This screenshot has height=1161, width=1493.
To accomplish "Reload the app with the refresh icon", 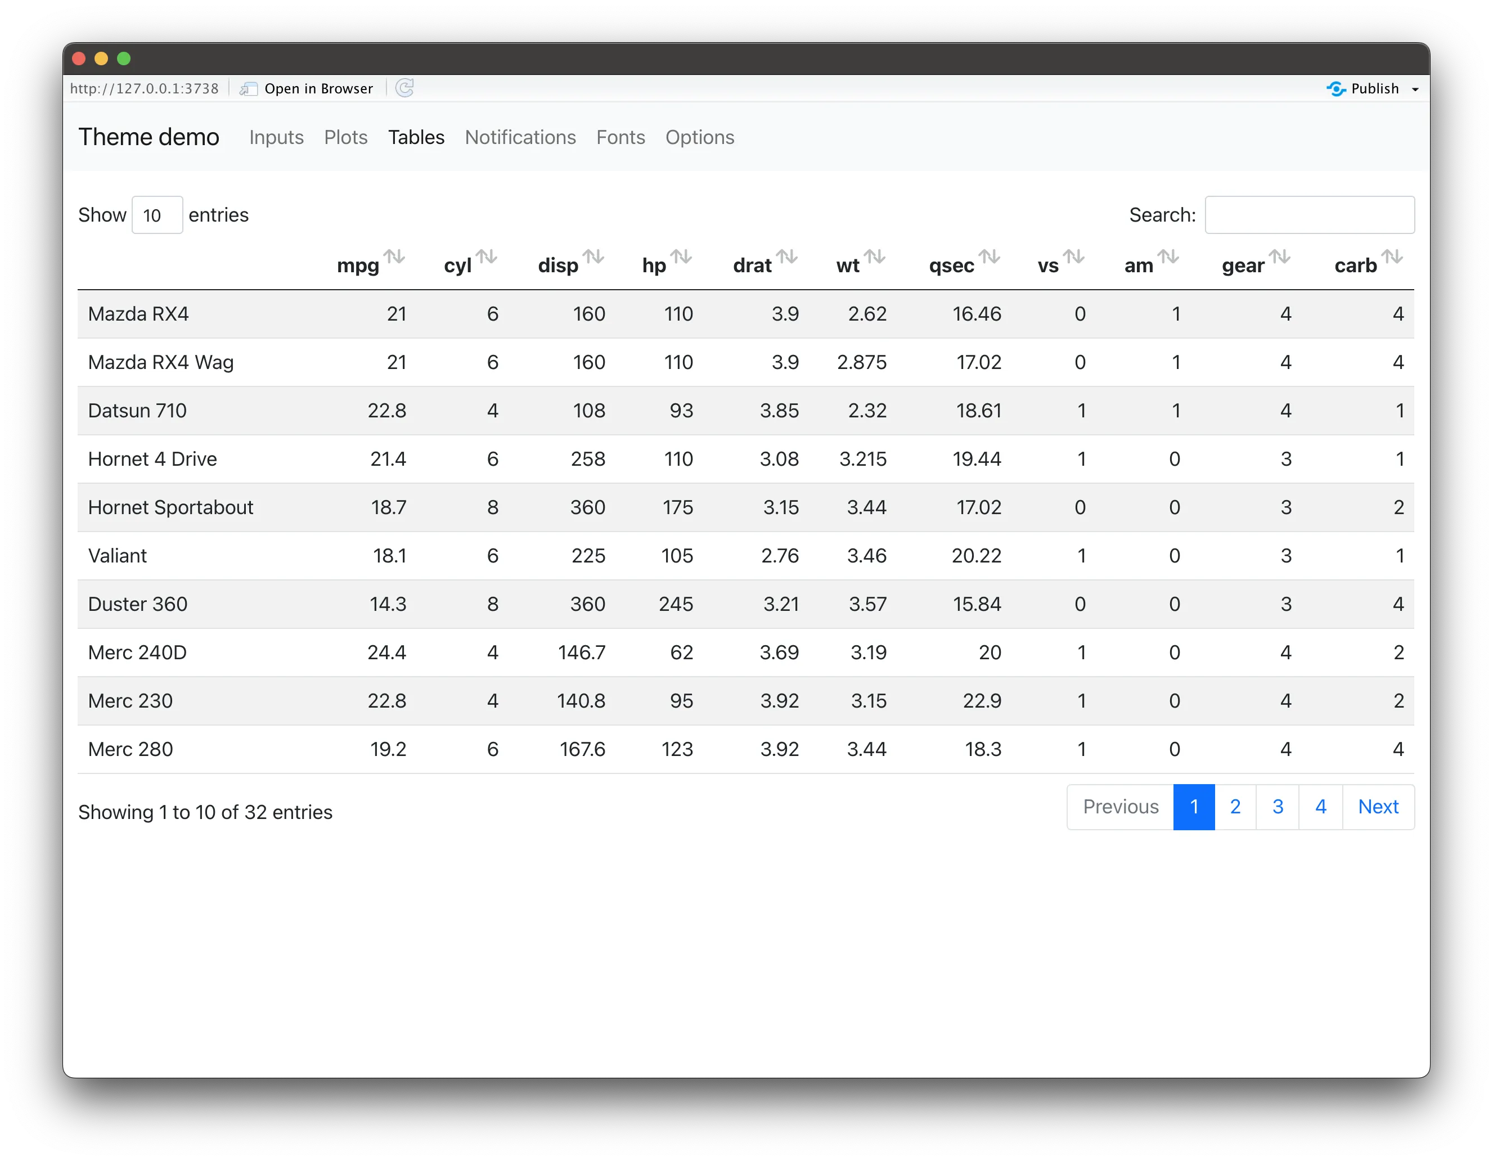I will click(404, 88).
